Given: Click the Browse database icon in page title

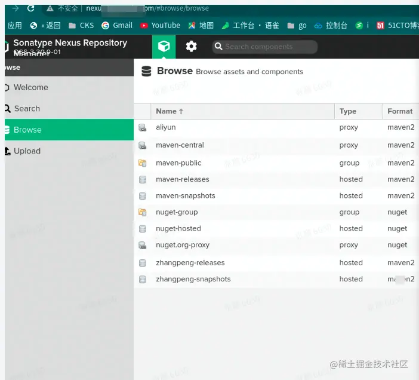Looking at the screenshot, I should coord(146,71).
